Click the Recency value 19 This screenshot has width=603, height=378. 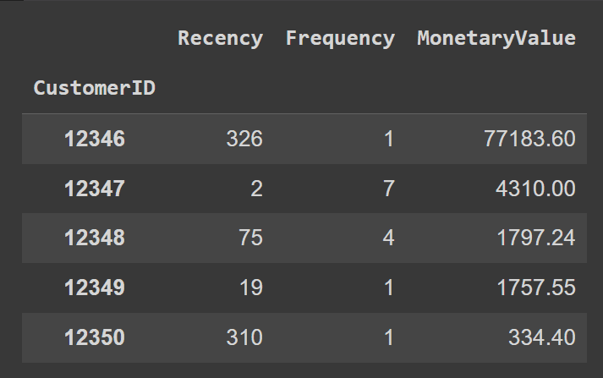(x=251, y=288)
